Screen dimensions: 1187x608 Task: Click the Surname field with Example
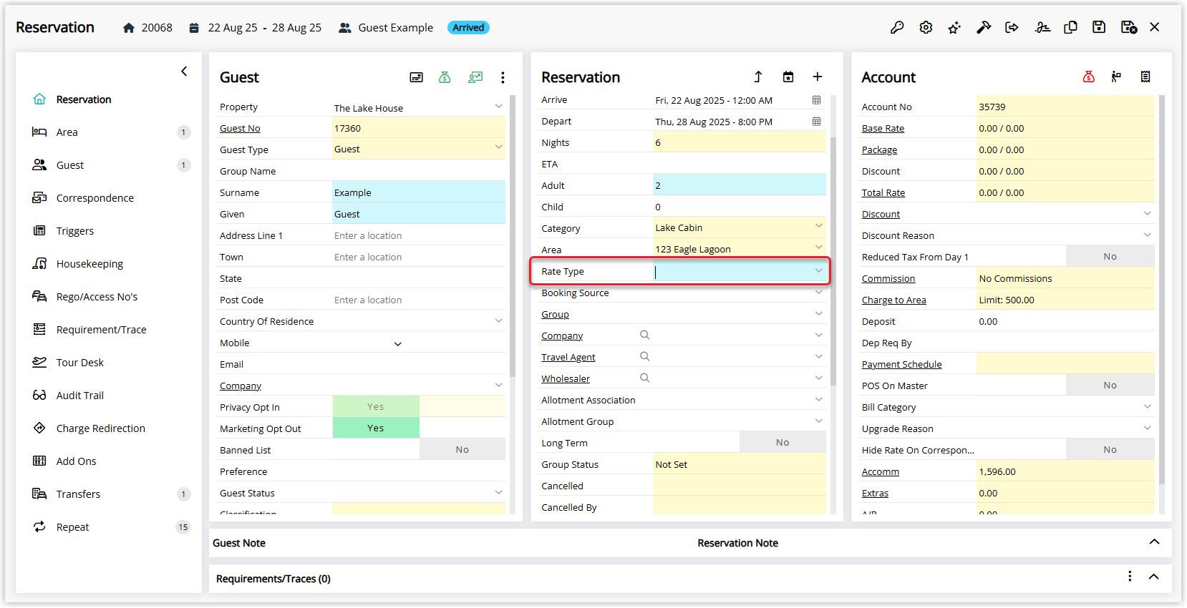point(419,192)
